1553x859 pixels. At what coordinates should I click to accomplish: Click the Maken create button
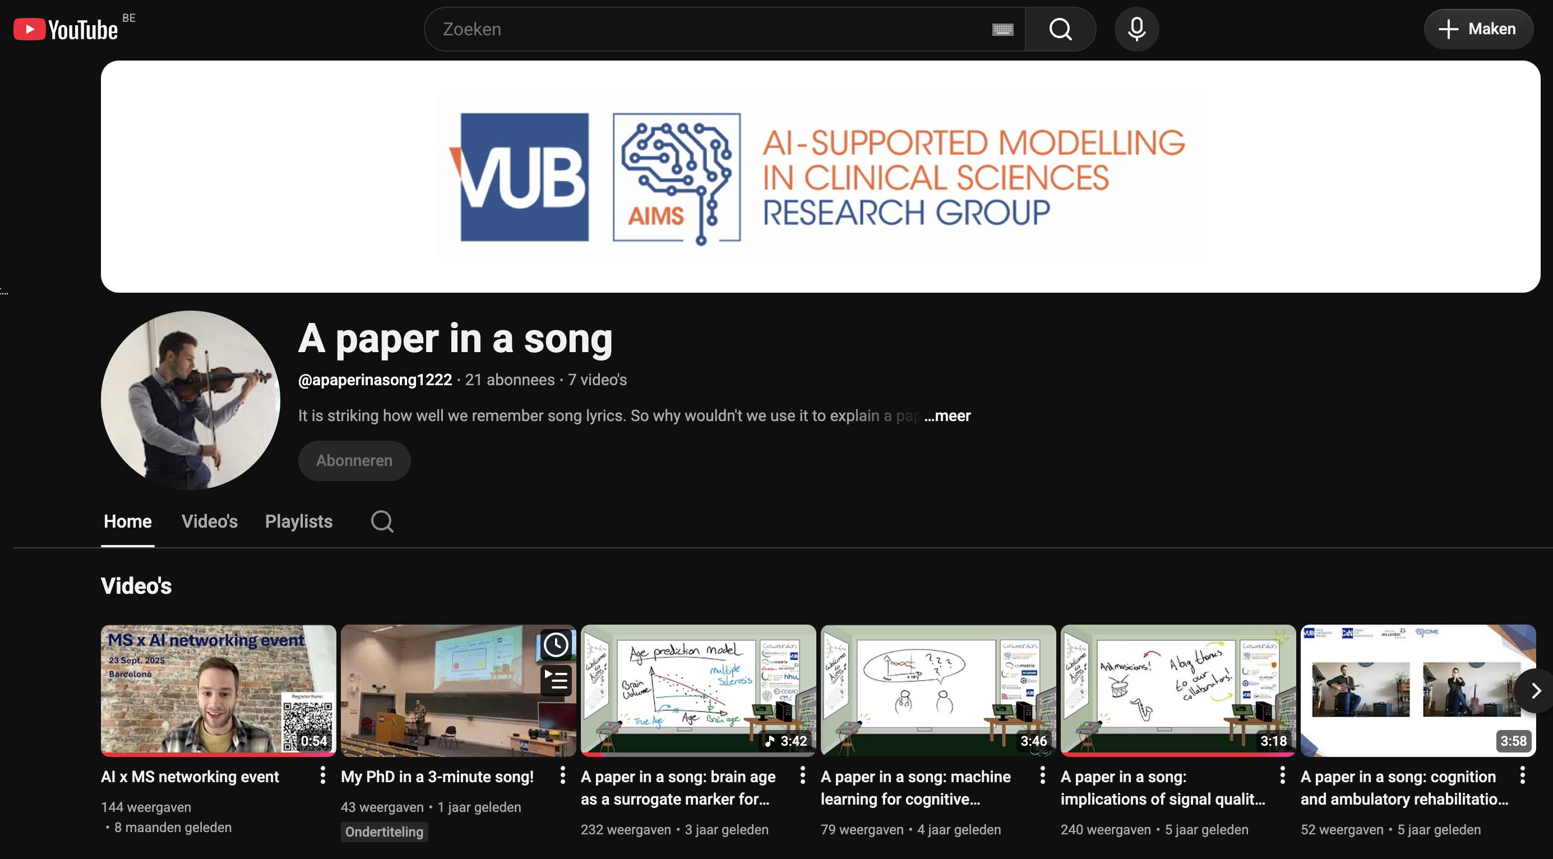(1478, 29)
